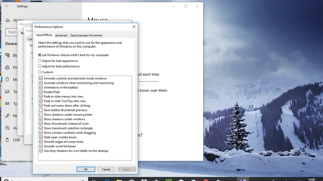Viewport: 323px width, 181px height.
Task: Select Adjust for best performance
Action: [x=40, y=66]
